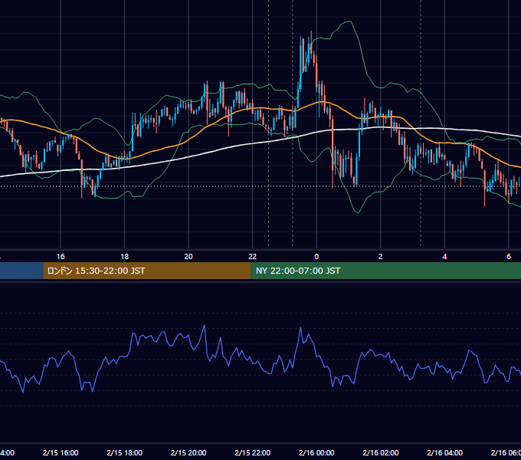
Task: Click the London 15:30-22:00 JST session bar
Action: tap(147, 271)
